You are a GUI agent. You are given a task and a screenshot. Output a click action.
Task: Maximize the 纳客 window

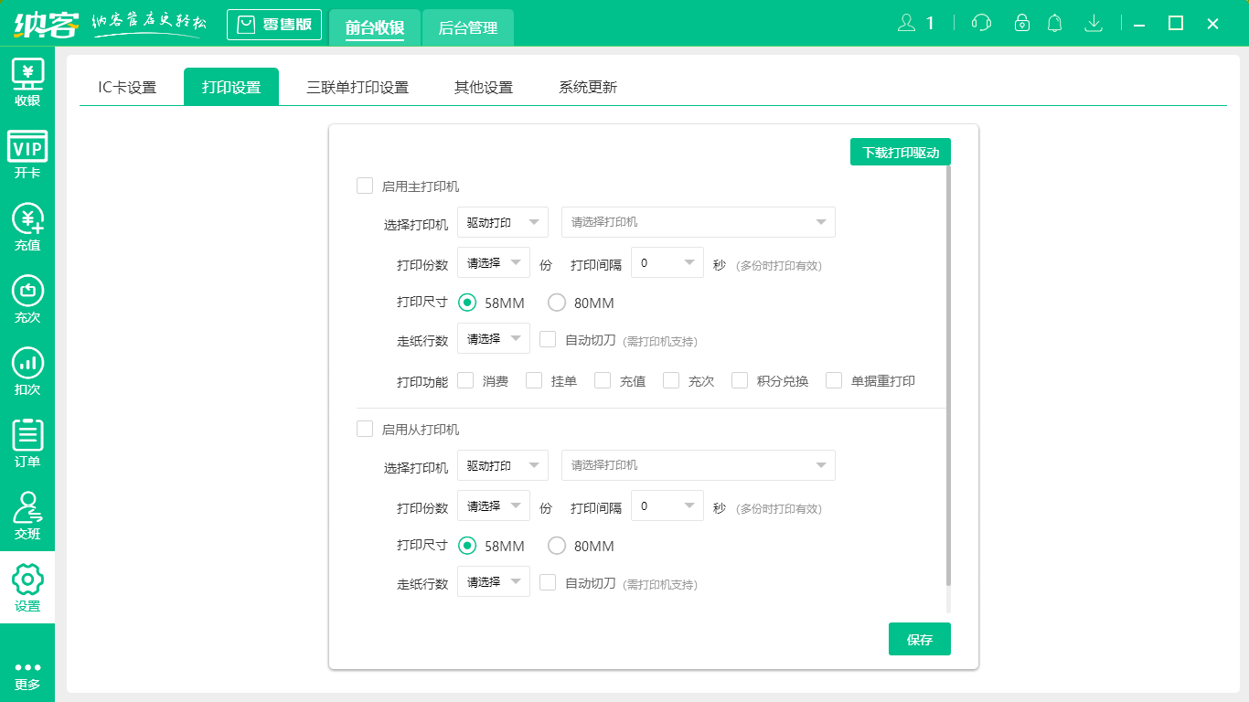[1176, 24]
